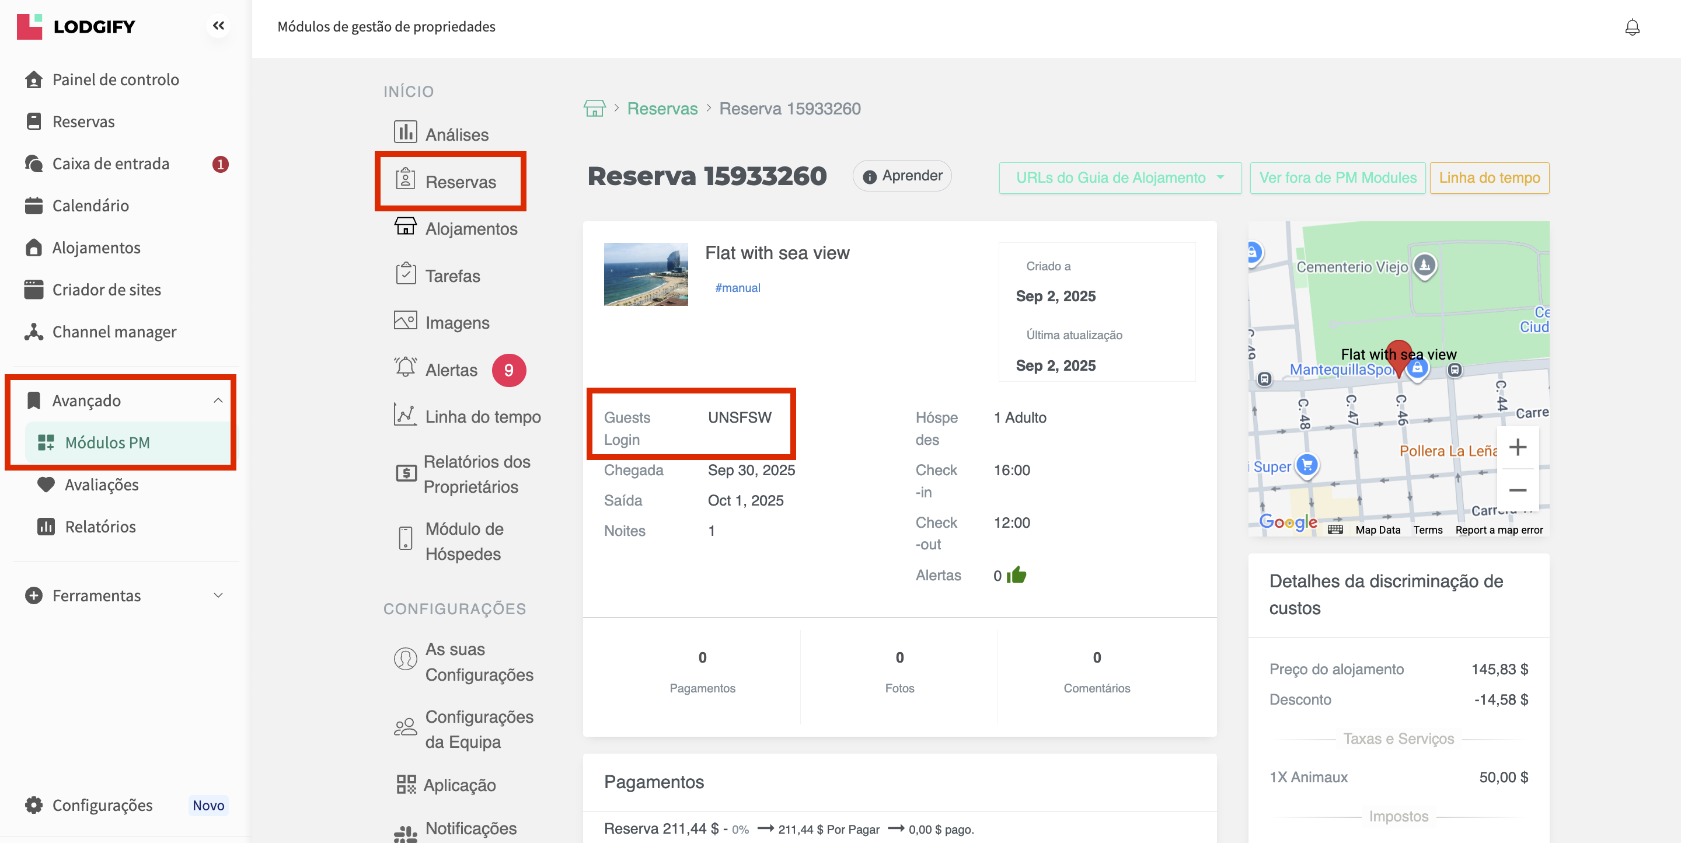Open Caixa de entrada in sidebar
This screenshot has height=843, width=1681.
(x=111, y=164)
